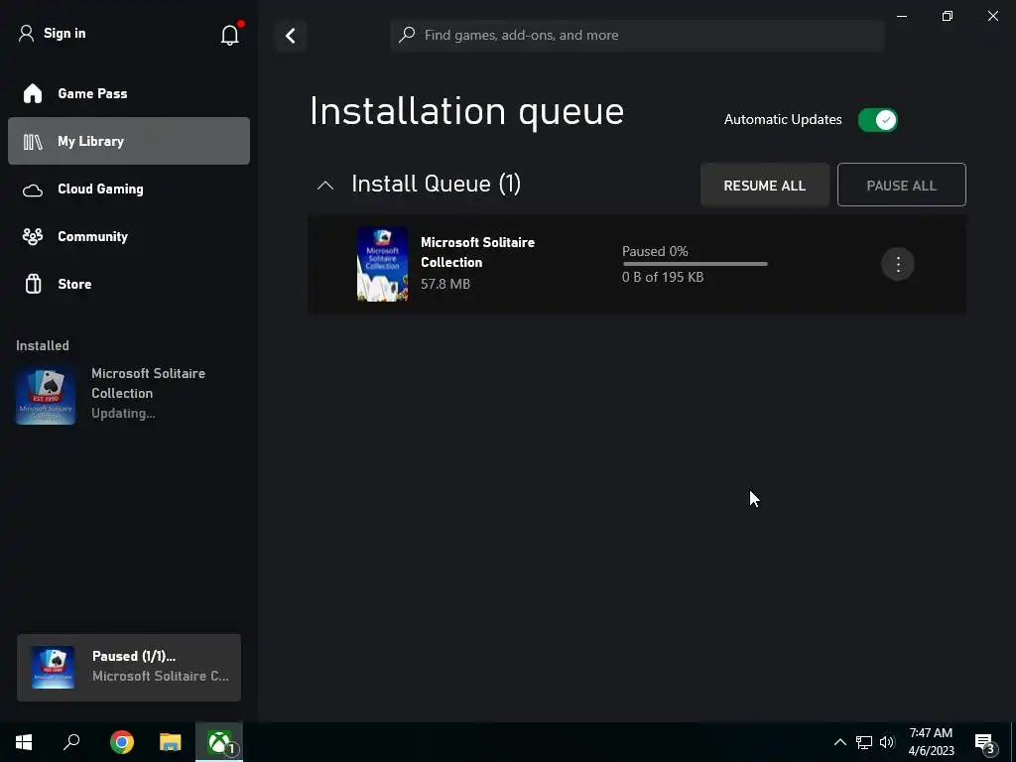Image resolution: width=1016 pixels, height=762 pixels.
Task: Click the "Updating..." status text
Action: coord(123,414)
